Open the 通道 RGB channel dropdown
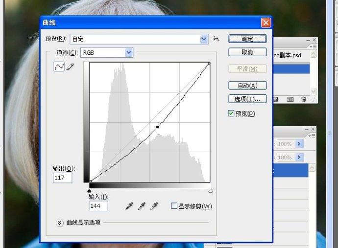Screen dimensions: 338x248 click(x=129, y=52)
